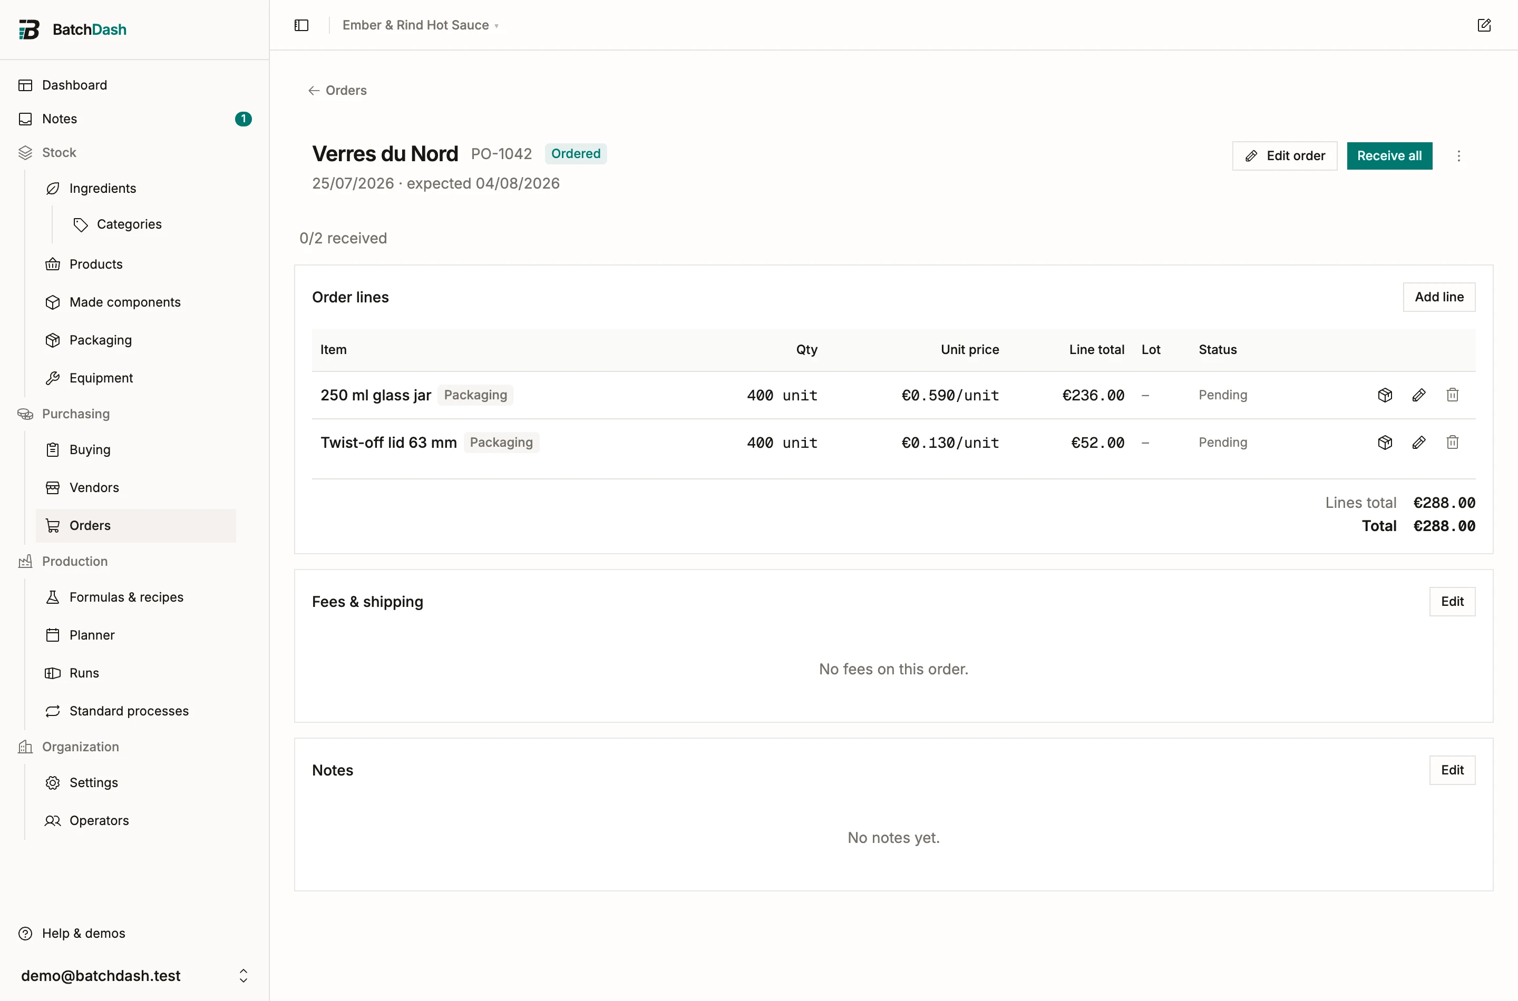Viewport: 1518px width, 1001px height.
Task: Toggle the sidebar panel icon
Action: point(301,25)
